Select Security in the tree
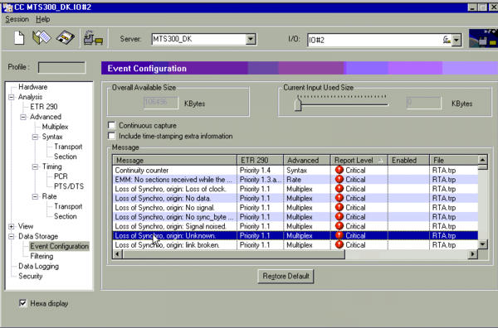498x328 pixels. [x=30, y=276]
